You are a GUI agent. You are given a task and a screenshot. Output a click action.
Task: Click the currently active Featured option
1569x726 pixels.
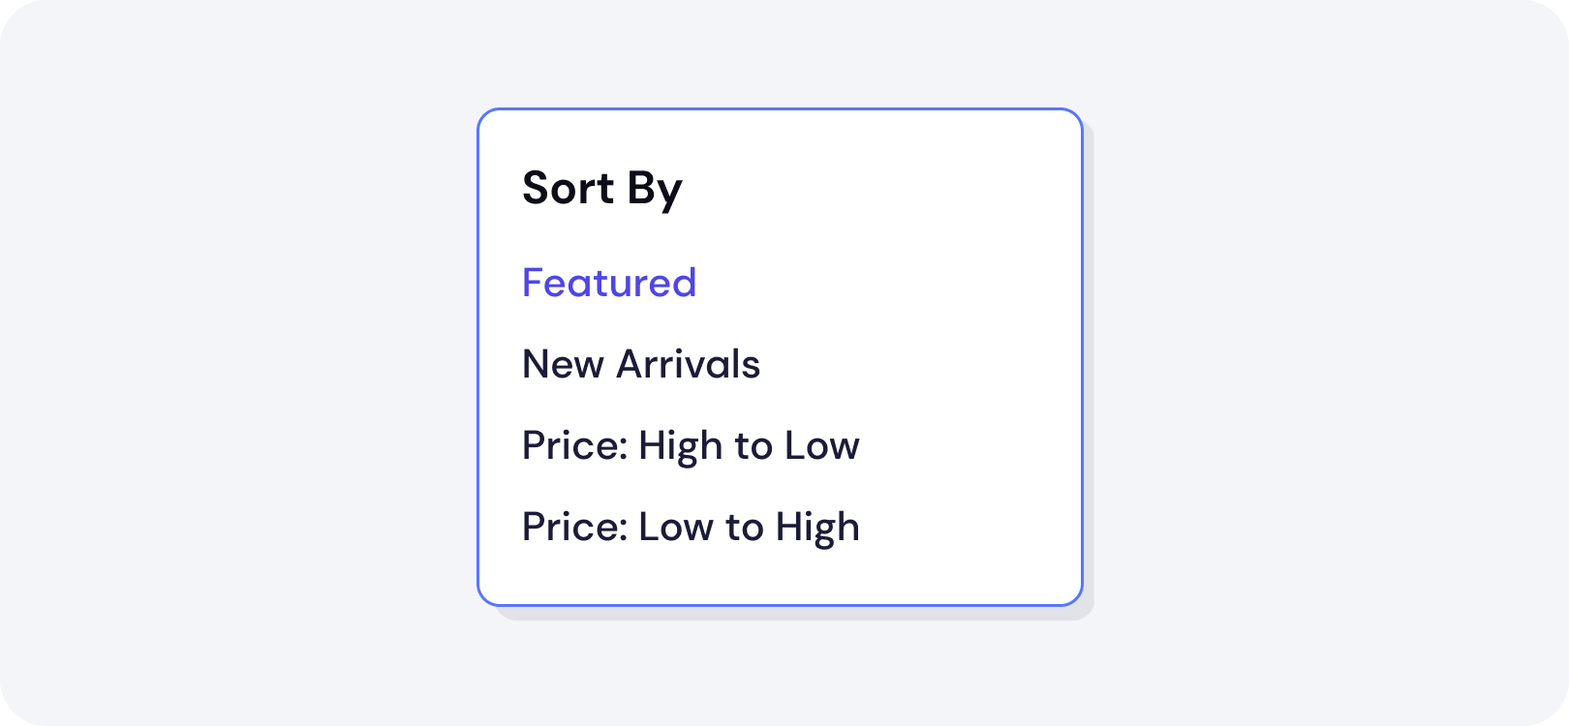[609, 283]
